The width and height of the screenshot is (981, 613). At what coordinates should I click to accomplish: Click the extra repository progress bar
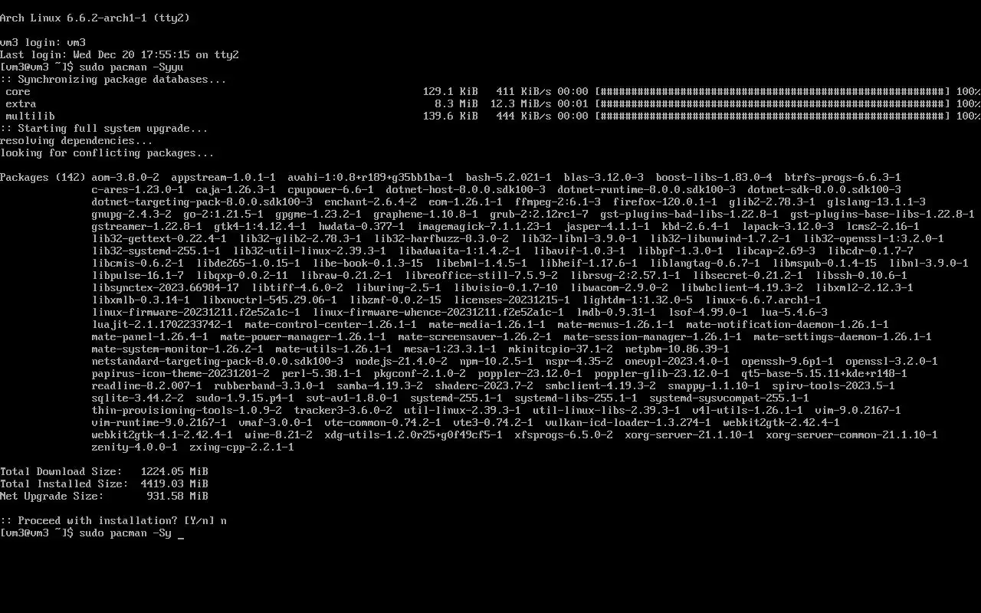tap(773, 103)
